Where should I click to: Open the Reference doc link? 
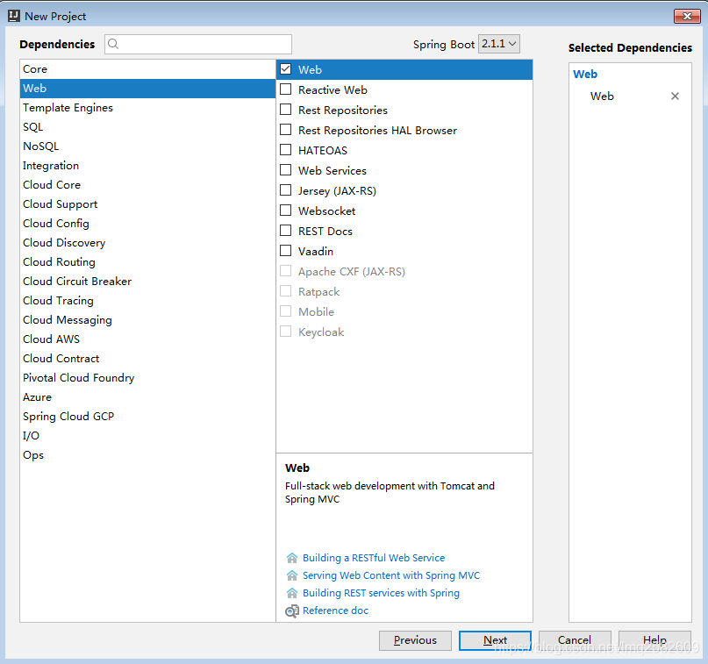(335, 610)
